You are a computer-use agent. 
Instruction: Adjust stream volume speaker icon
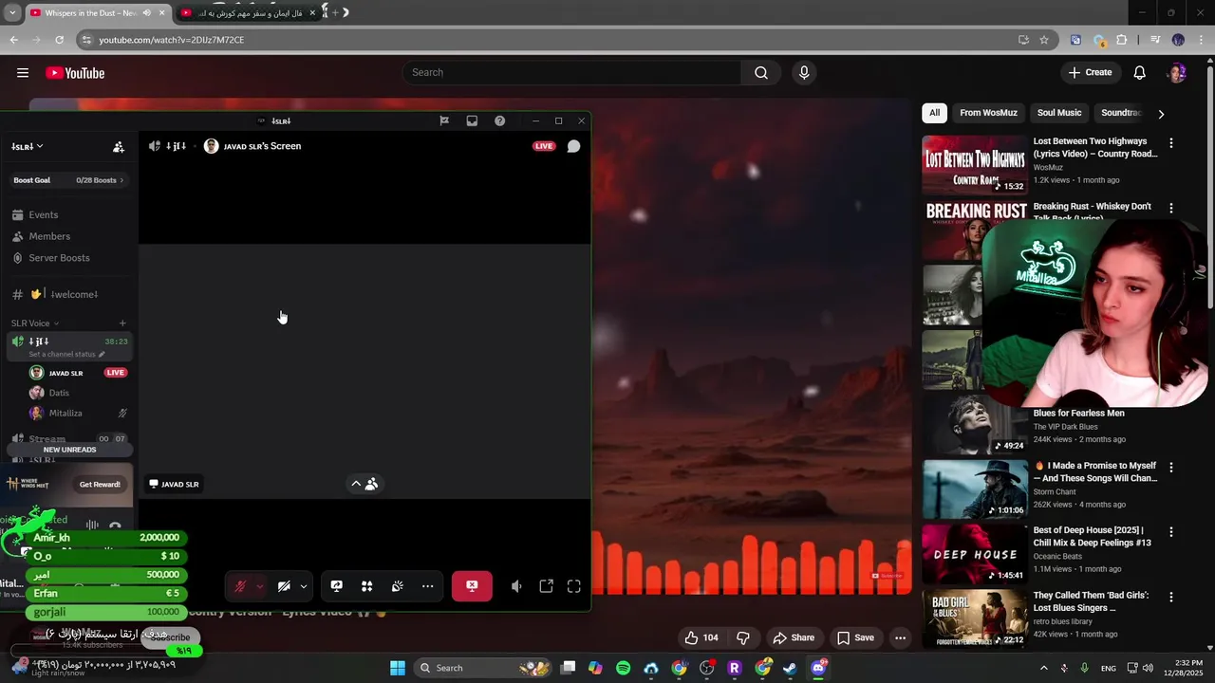point(516,586)
